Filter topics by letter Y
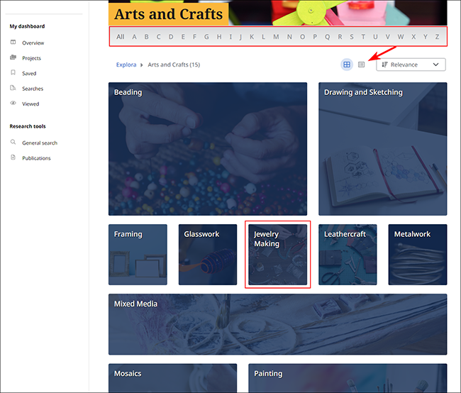The width and height of the screenshot is (461, 393). click(x=425, y=37)
